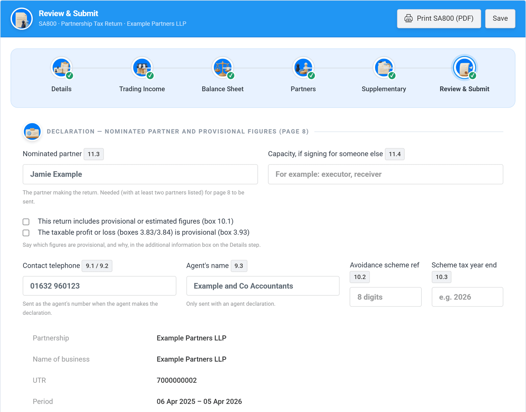The image size is (526, 412).
Task: Tick the provisional or estimated figures checkbox
Action: pyautogui.click(x=26, y=222)
